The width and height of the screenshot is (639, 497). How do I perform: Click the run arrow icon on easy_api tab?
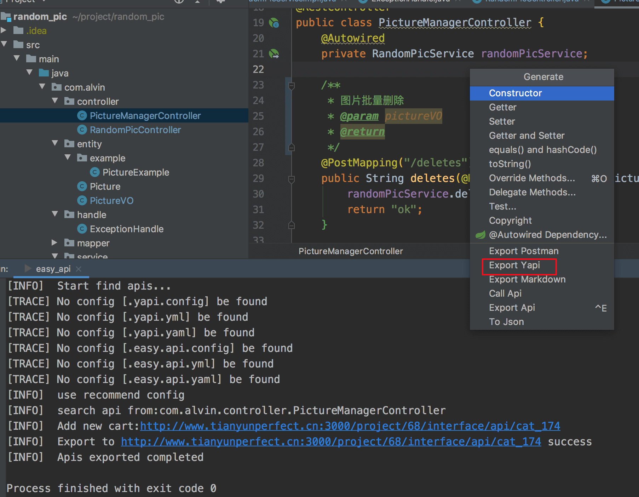click(x=28, y=269)
